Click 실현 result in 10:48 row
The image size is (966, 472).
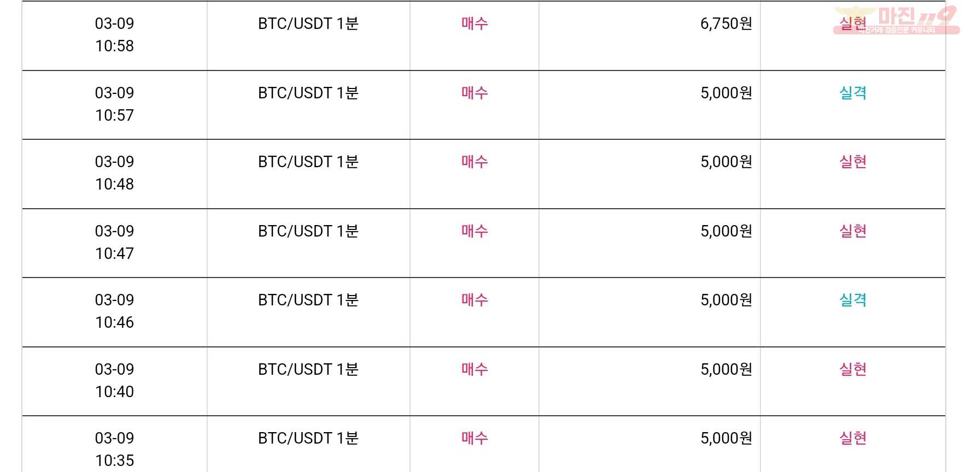(853, 162)
